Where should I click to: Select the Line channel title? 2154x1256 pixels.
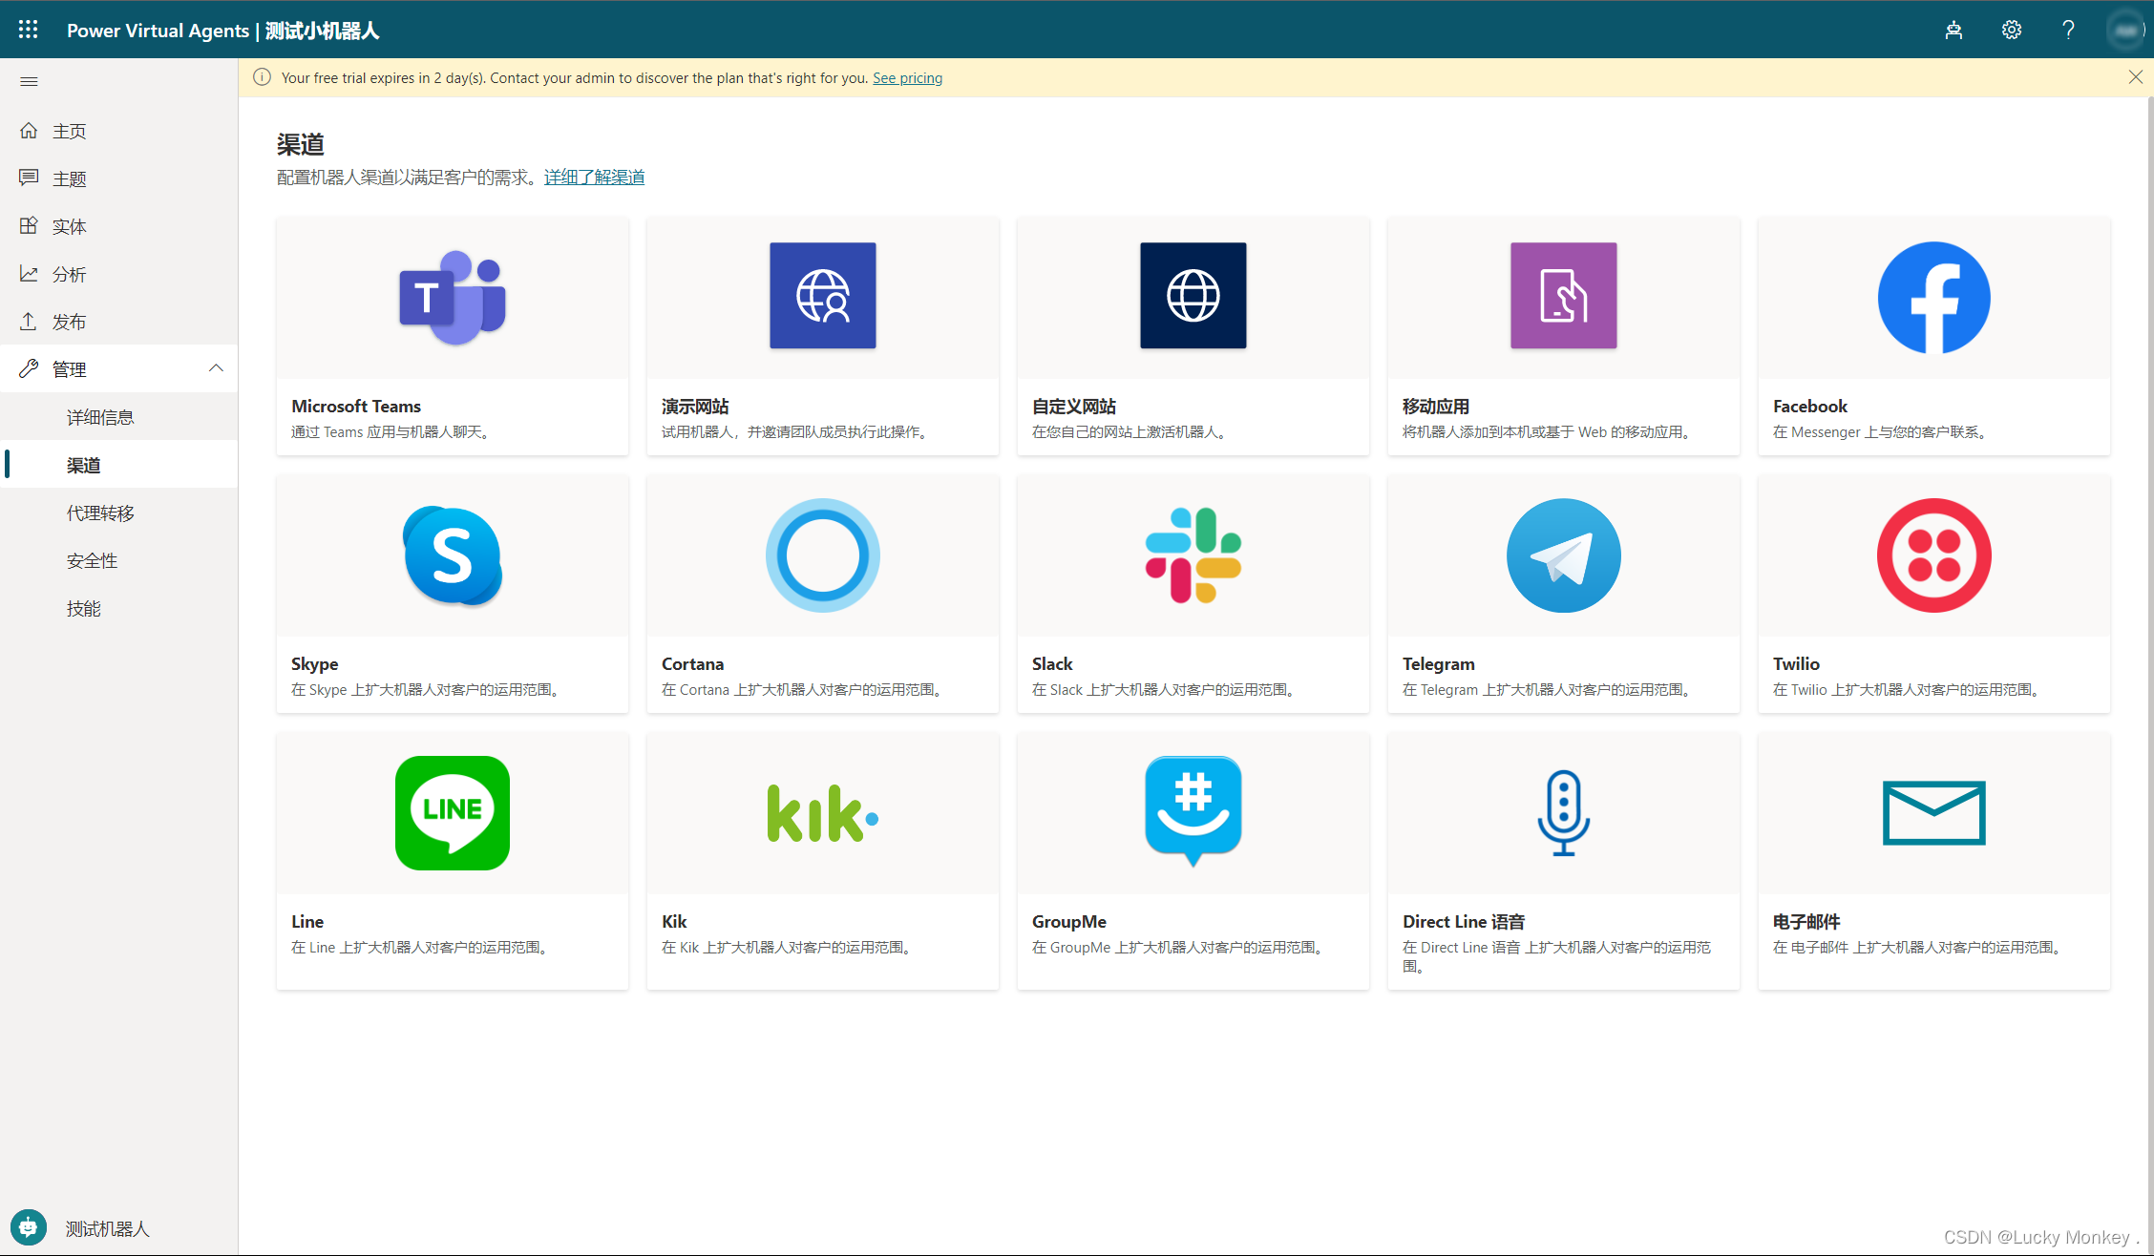pos(307,922)
